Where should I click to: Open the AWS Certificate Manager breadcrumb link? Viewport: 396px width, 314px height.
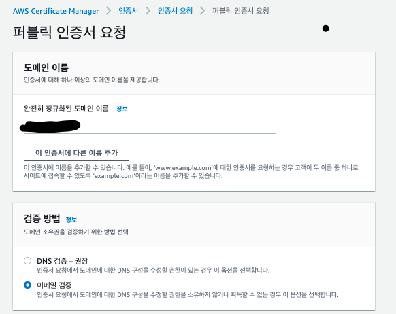56,11
